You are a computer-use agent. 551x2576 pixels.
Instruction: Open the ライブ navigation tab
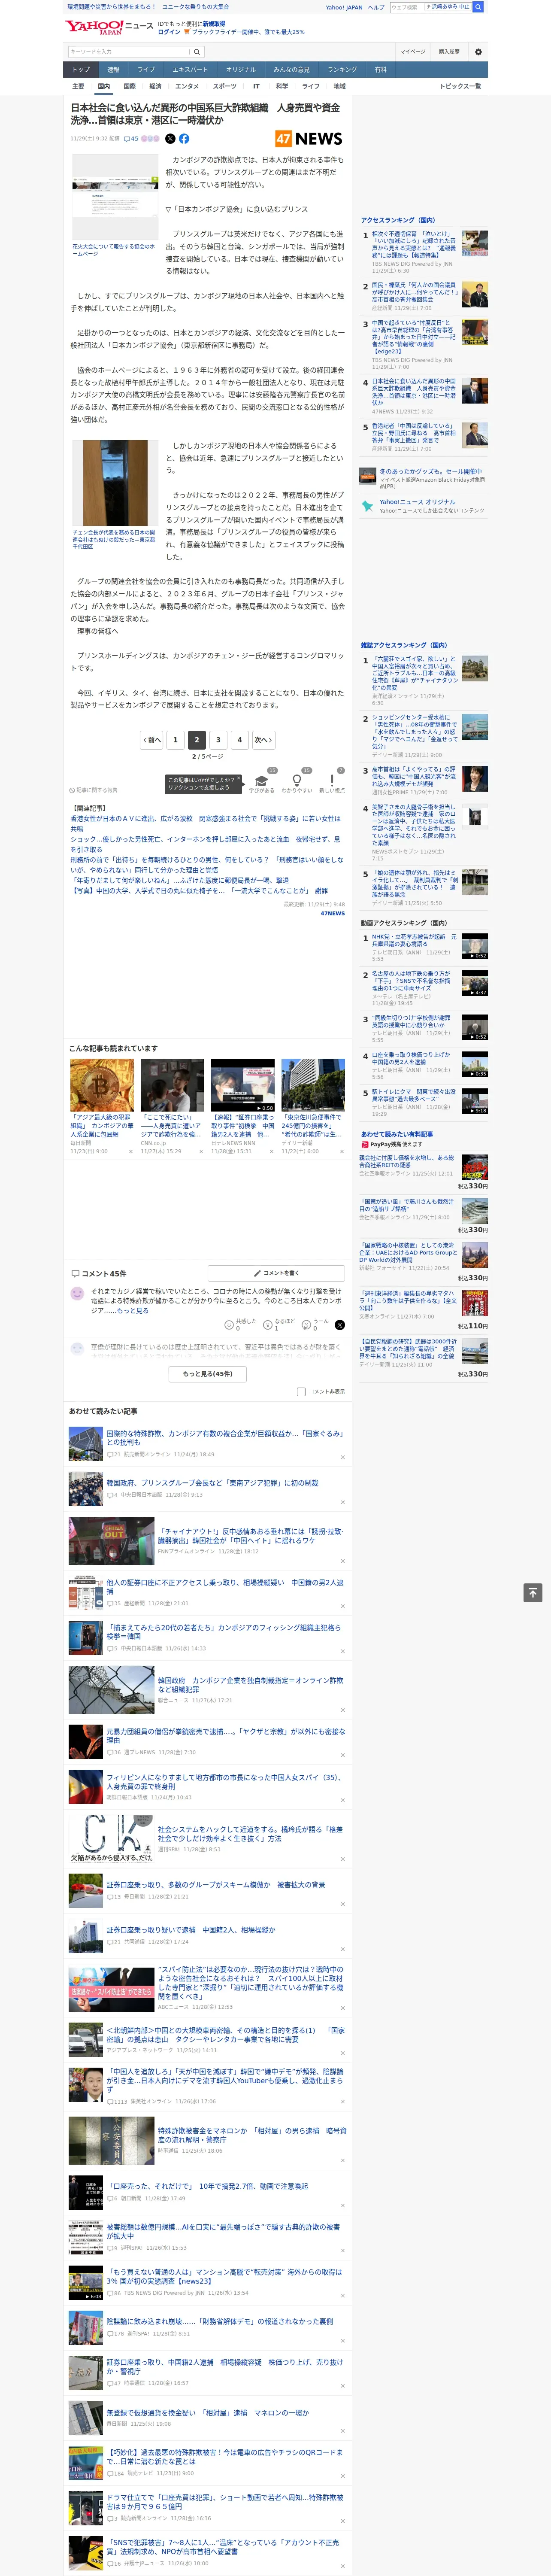point(146,70)
